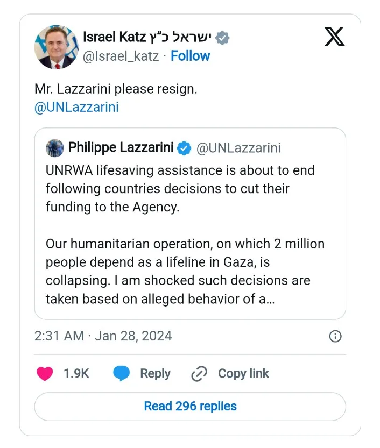
Task: Click the X logo icon
Action: tap(334, 36)
